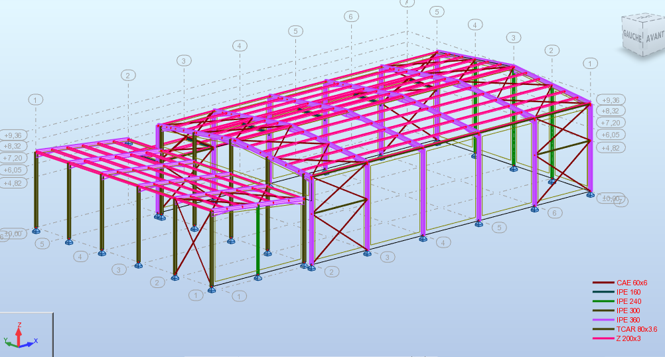665x357 pixels.
Task: Click the dark red CAE 60x6 color line
Action: (x=603, y=283)
